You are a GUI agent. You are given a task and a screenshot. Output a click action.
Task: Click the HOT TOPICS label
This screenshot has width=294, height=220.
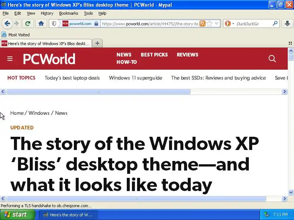(x=21, y=78)
